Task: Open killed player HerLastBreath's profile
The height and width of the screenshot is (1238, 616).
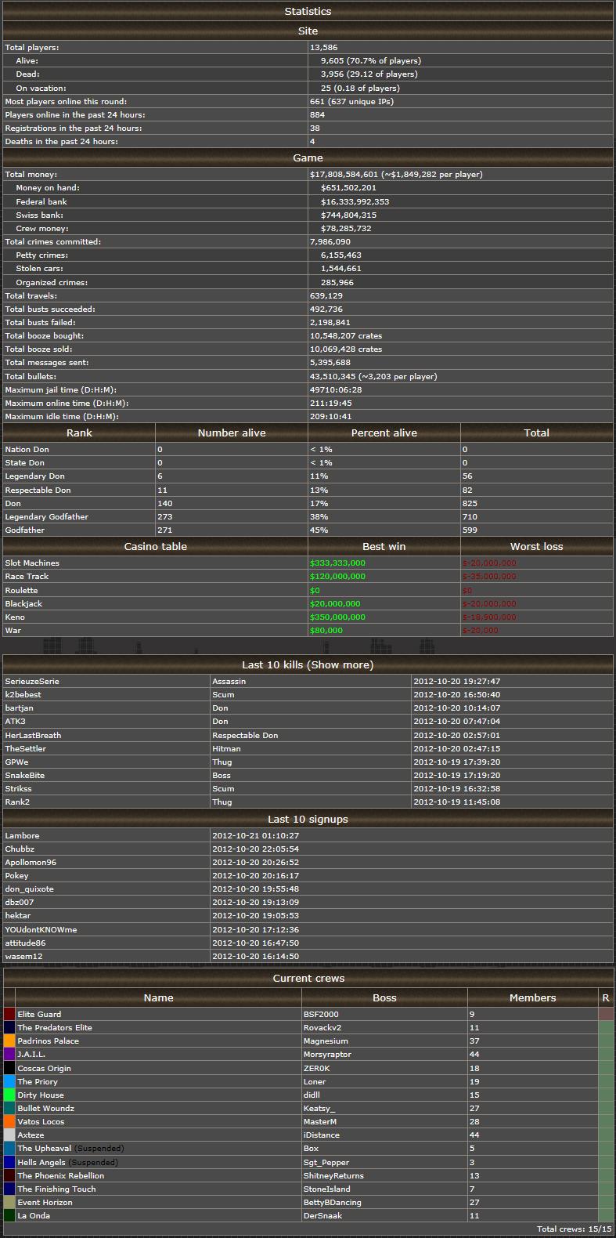Action: (x=33, y=735)
